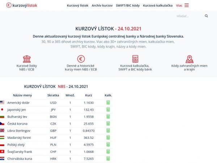Click the UK flag icon
The height and width of the screenshot is (163, 217).
2,130
